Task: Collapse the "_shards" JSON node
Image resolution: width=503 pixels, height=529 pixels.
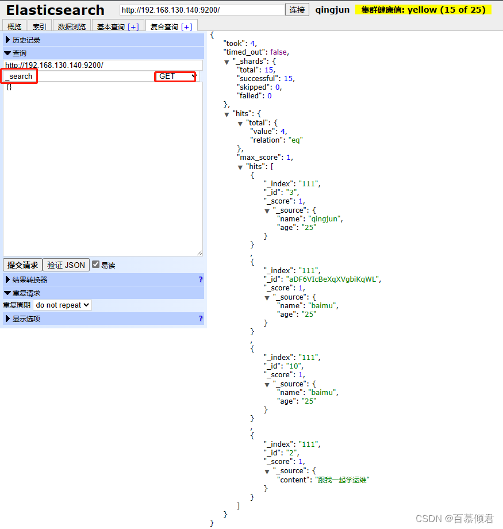Action: [x=226, y=62]
